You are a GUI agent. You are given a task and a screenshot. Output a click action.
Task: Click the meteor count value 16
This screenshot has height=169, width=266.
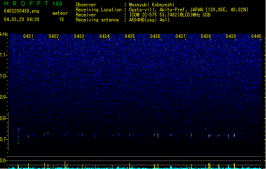pos(61,19)
